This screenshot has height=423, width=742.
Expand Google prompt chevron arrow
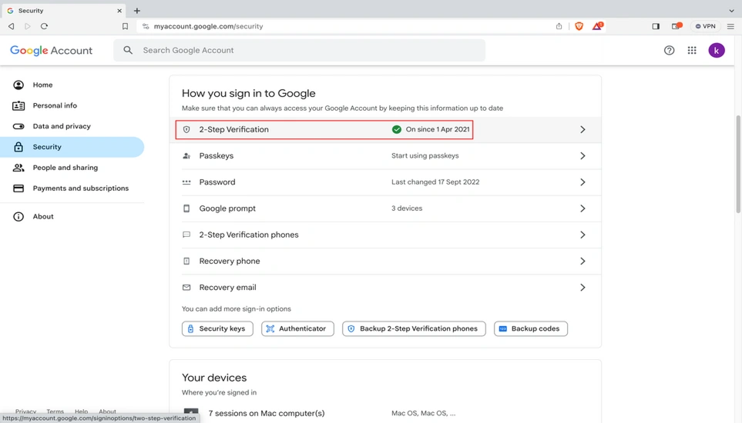click(x=583, y=208)
